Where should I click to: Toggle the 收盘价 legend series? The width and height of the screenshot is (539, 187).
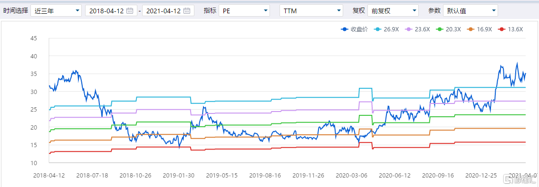click(355, 29)
